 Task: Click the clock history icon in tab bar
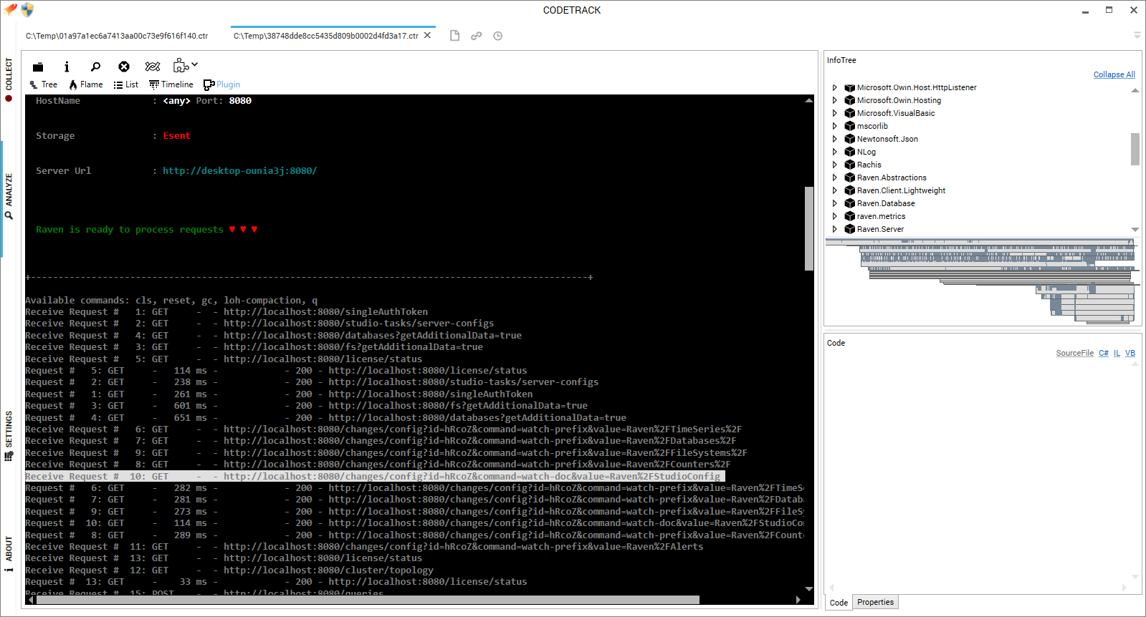click(x=497, y=36)
